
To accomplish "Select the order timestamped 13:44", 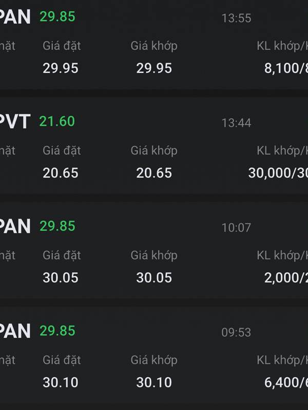I will [x=236, y=123].
